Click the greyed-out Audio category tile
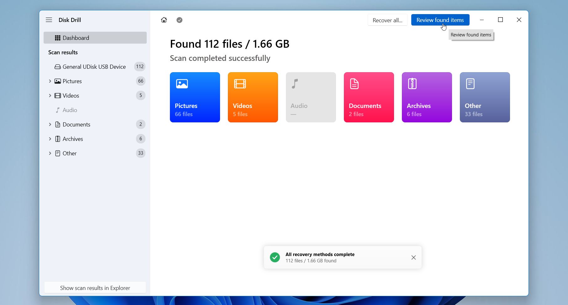 pos(311,97)
